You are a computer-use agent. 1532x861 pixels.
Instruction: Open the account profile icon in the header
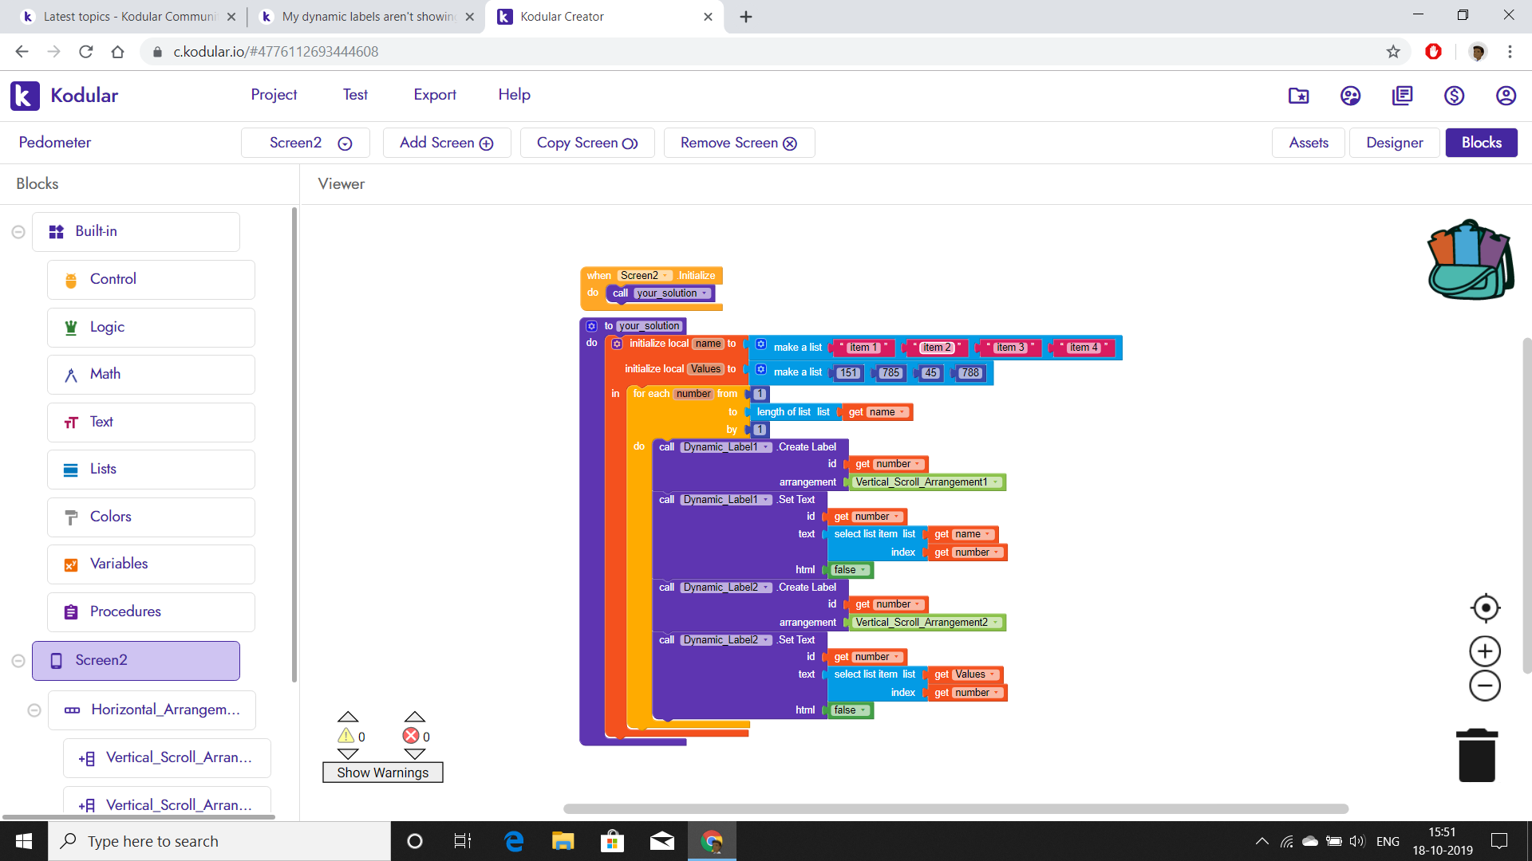coord(1506,96)
